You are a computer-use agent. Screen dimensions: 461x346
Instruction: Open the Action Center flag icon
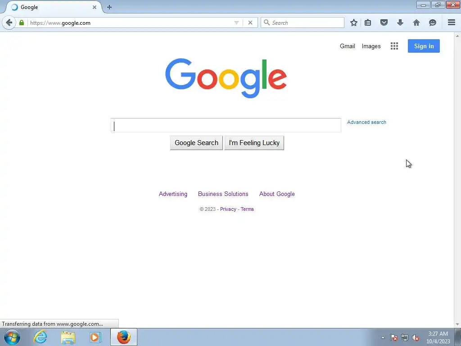(x=394, y=337)
